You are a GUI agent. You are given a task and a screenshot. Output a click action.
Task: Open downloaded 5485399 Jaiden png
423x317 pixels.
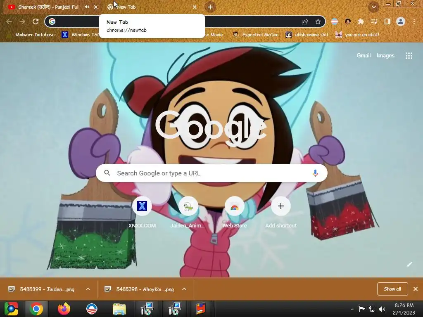pyautogui.click(x=42, y=289)
